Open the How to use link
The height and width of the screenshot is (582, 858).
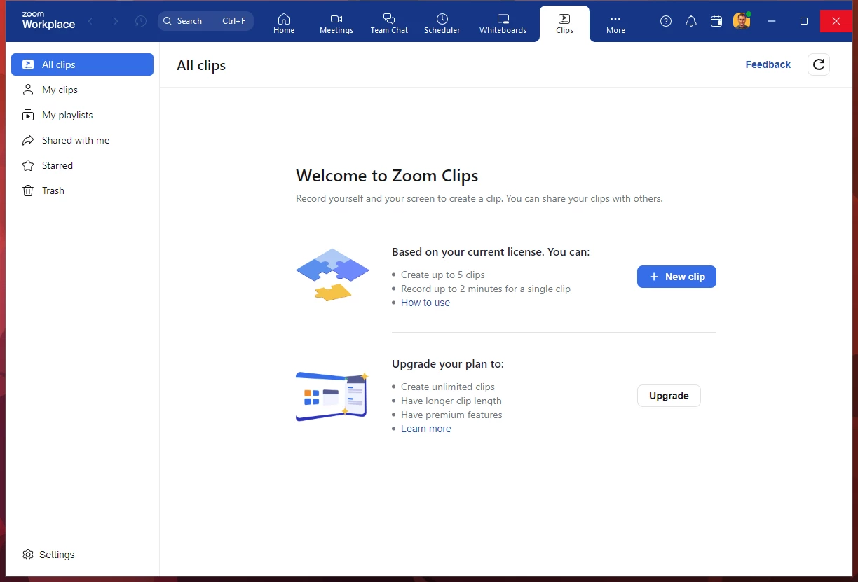[x=425, y=303]
